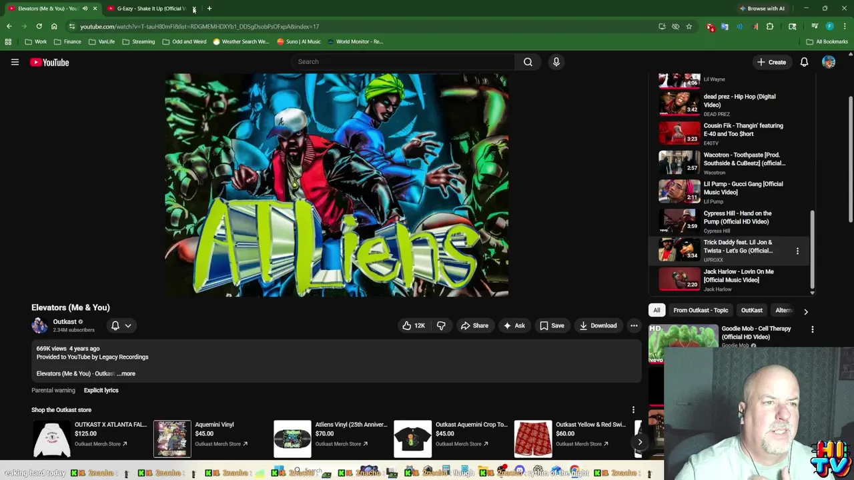Select the Outkast filter chip

[751, 310]
